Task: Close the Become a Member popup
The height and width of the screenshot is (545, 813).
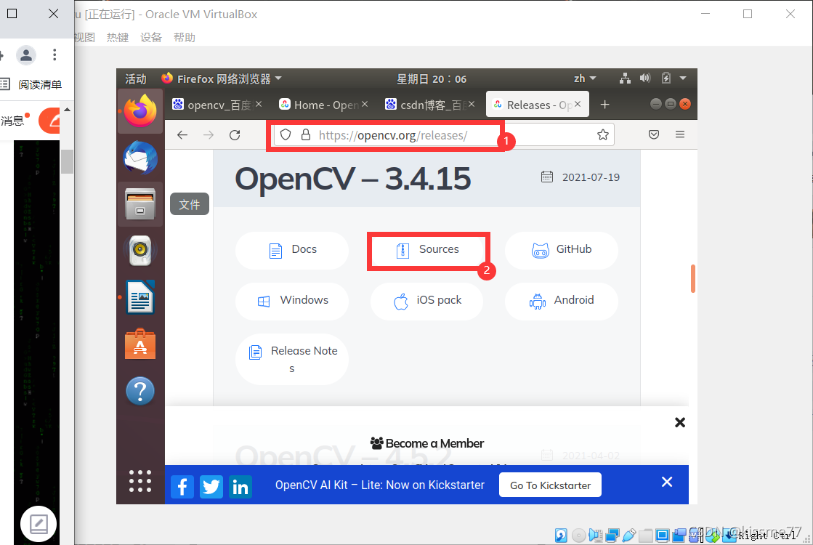Action: 680,422
